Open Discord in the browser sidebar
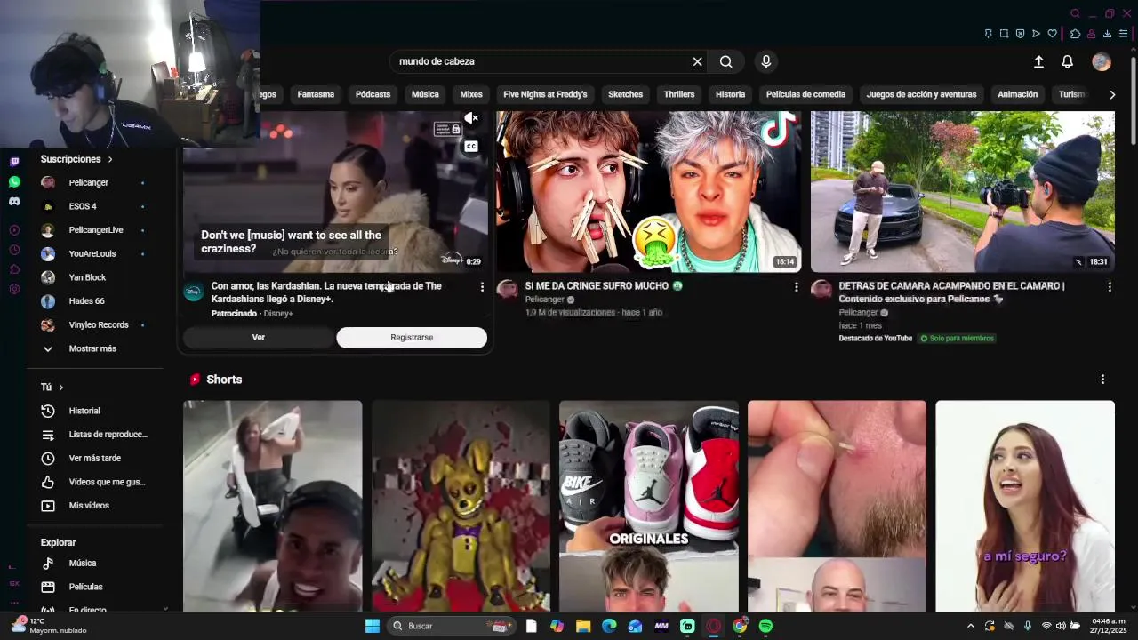The image size is (1138, 640). [14, 202]
